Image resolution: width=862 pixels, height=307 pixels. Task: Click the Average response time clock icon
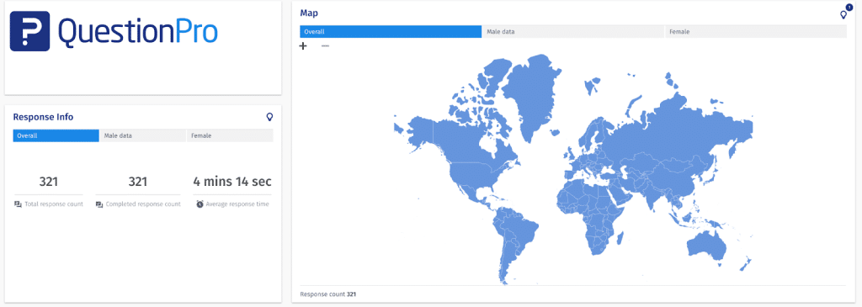click(x=200, y=204)
